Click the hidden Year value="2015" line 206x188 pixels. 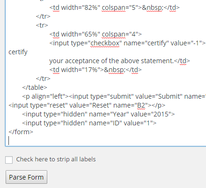coord(98,114)
